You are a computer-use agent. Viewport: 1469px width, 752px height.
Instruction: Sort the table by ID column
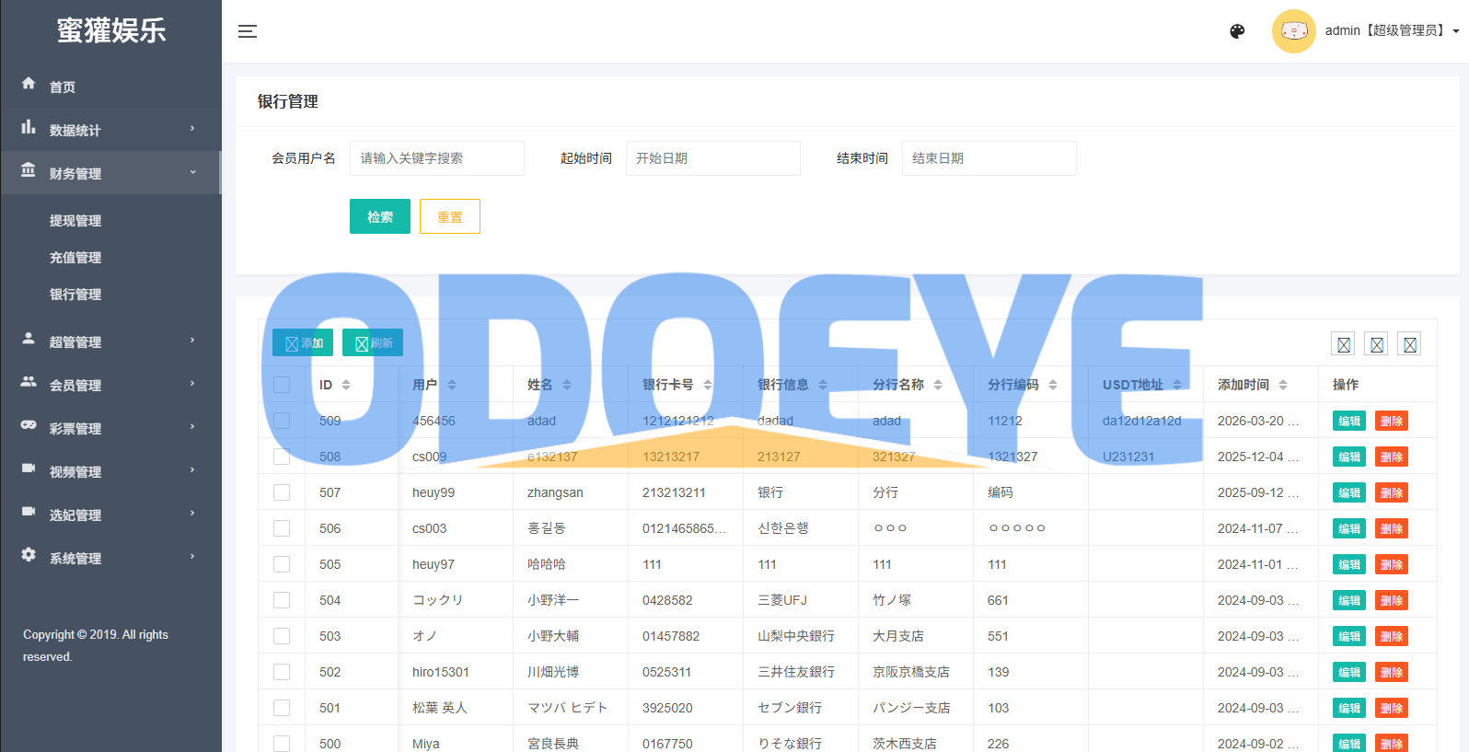346,385
